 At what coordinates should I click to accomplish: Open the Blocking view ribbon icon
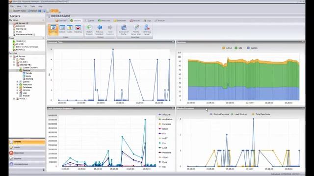pos(78,29)
